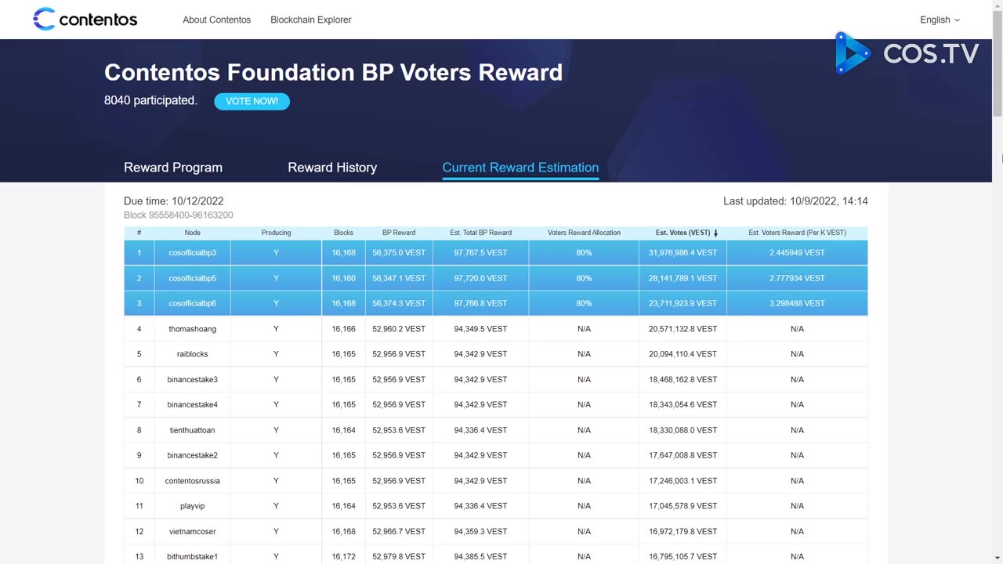Click the binancestake3 node name
This screenshot has height=564, width=1003.
pos(193,379)
